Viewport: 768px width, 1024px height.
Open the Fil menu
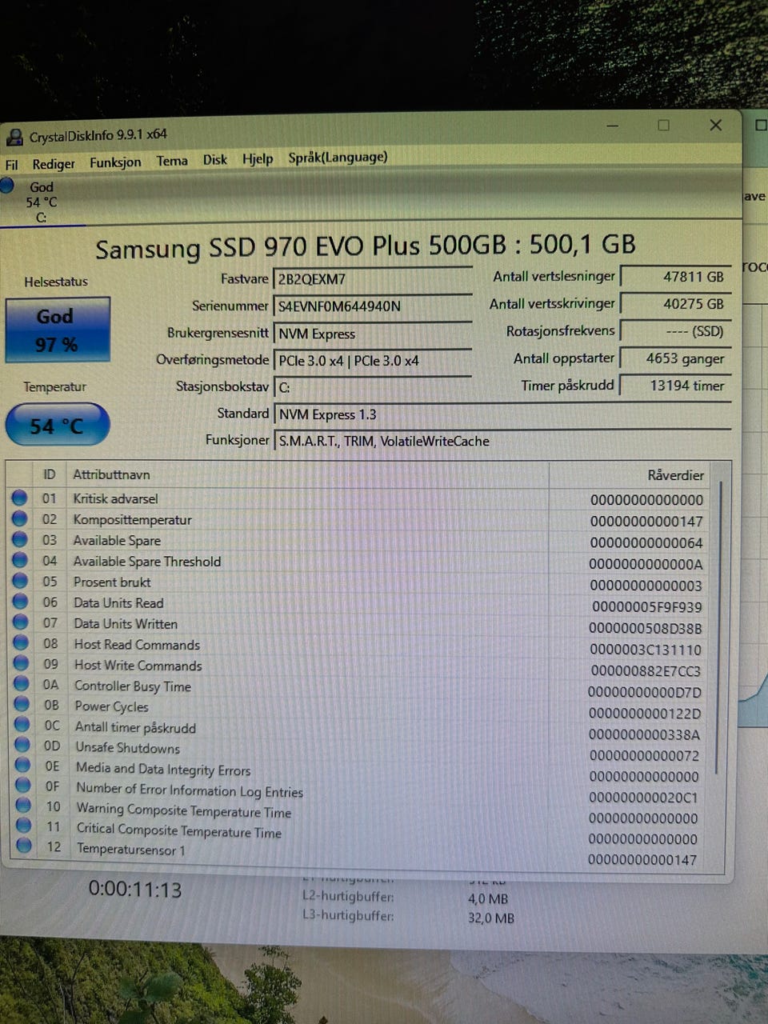pos(11,165)
